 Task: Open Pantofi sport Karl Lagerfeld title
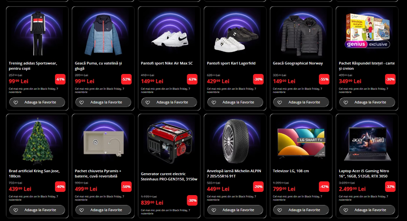tap(231, 63)
